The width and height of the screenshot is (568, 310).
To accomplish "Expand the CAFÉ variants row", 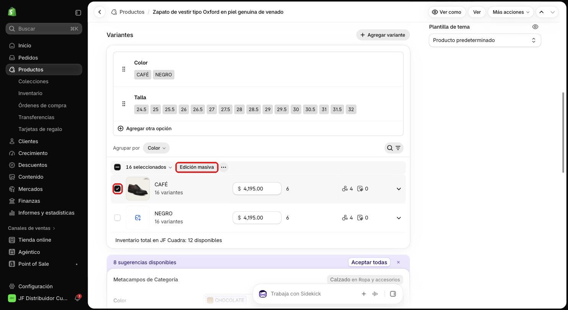I will [398, 189].
